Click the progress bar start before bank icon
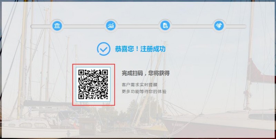 (41, 27)
